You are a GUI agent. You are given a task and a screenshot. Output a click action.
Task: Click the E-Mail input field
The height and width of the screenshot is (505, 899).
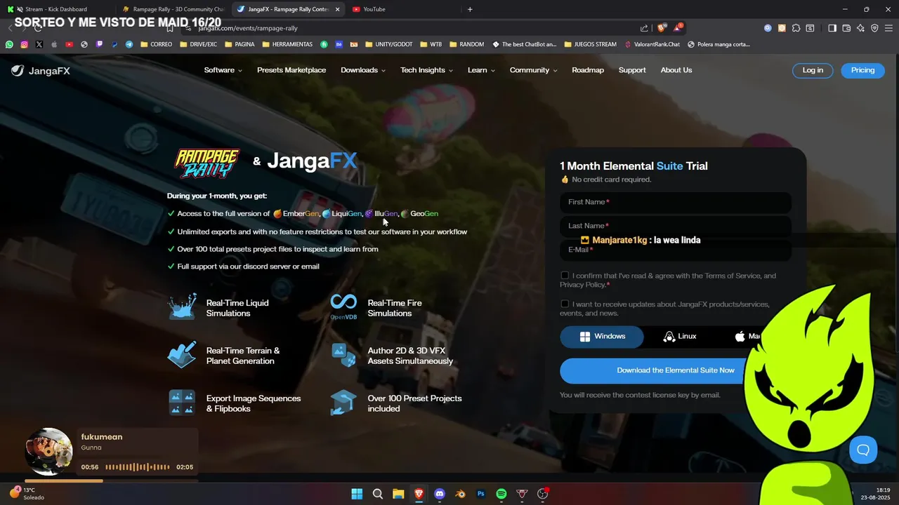pyautogui.click(x=676, y=250)
